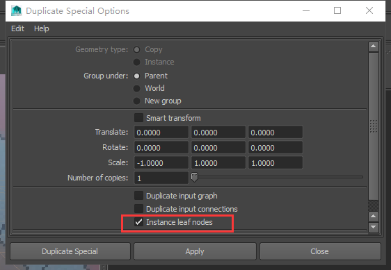Choose Parent under Group under
This screenshot has height=270, width=391.
click(136, 76)
